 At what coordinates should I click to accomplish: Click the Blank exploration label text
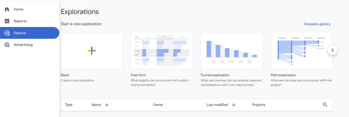(x=65, y=75)
